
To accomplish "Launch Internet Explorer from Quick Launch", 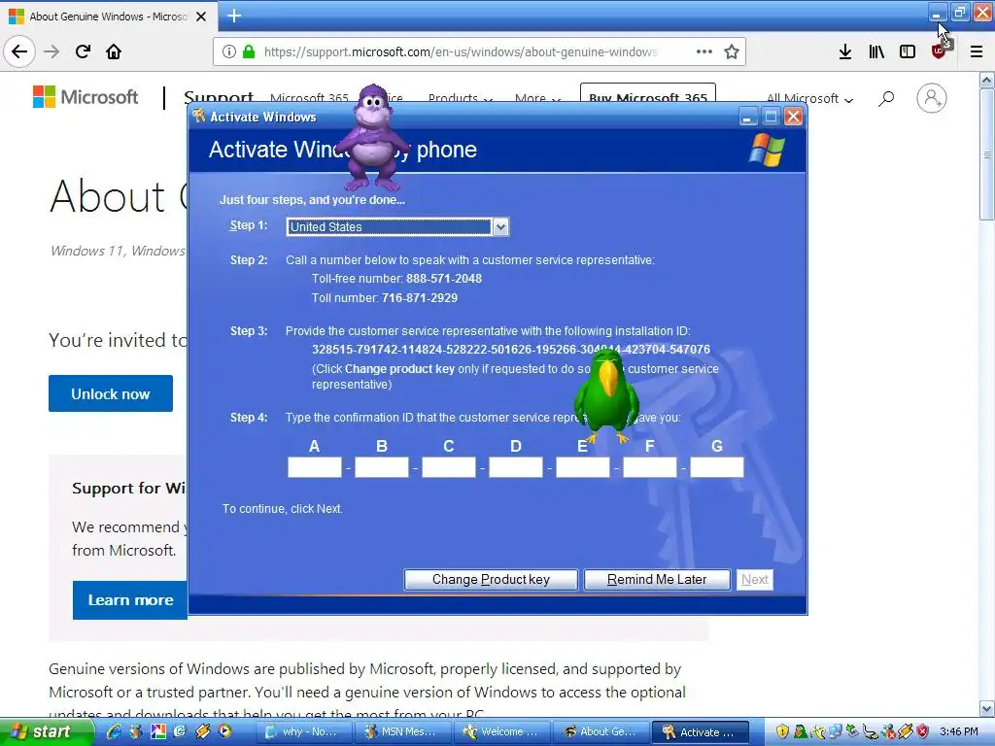I will (114, 731).
